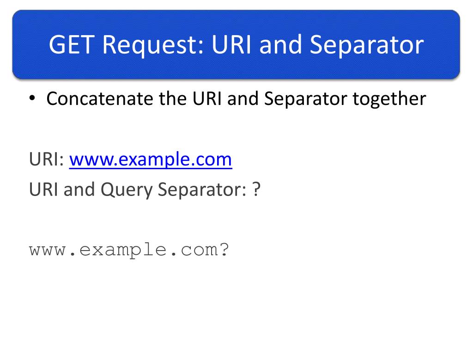
Task: Click the question mark after 'Separator:'
Action: click(256, 189)
